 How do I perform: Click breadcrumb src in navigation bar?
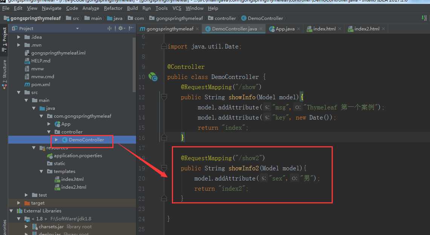pos(76,18)
